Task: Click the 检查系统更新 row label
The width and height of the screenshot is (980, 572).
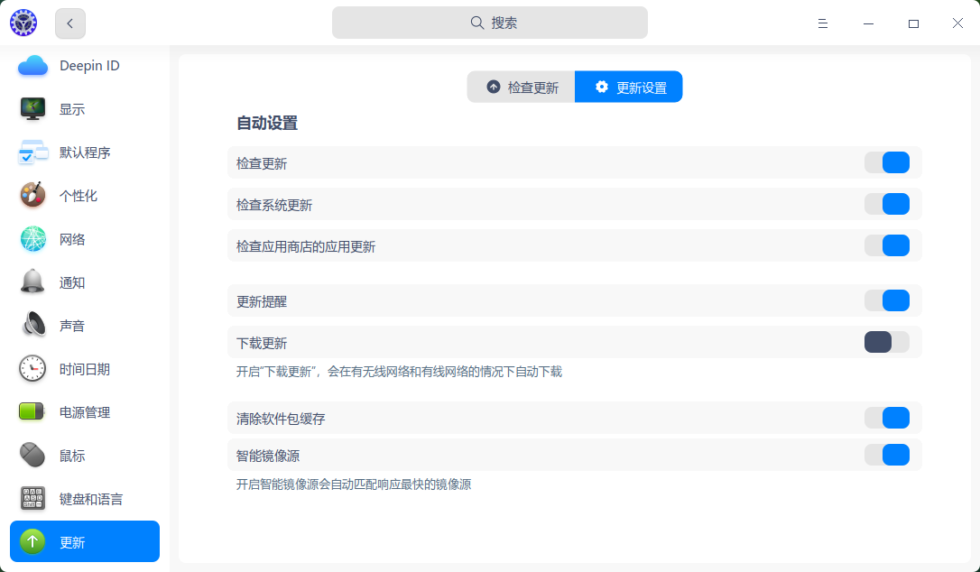Action: pyautogui.click(x=274, y=205)
